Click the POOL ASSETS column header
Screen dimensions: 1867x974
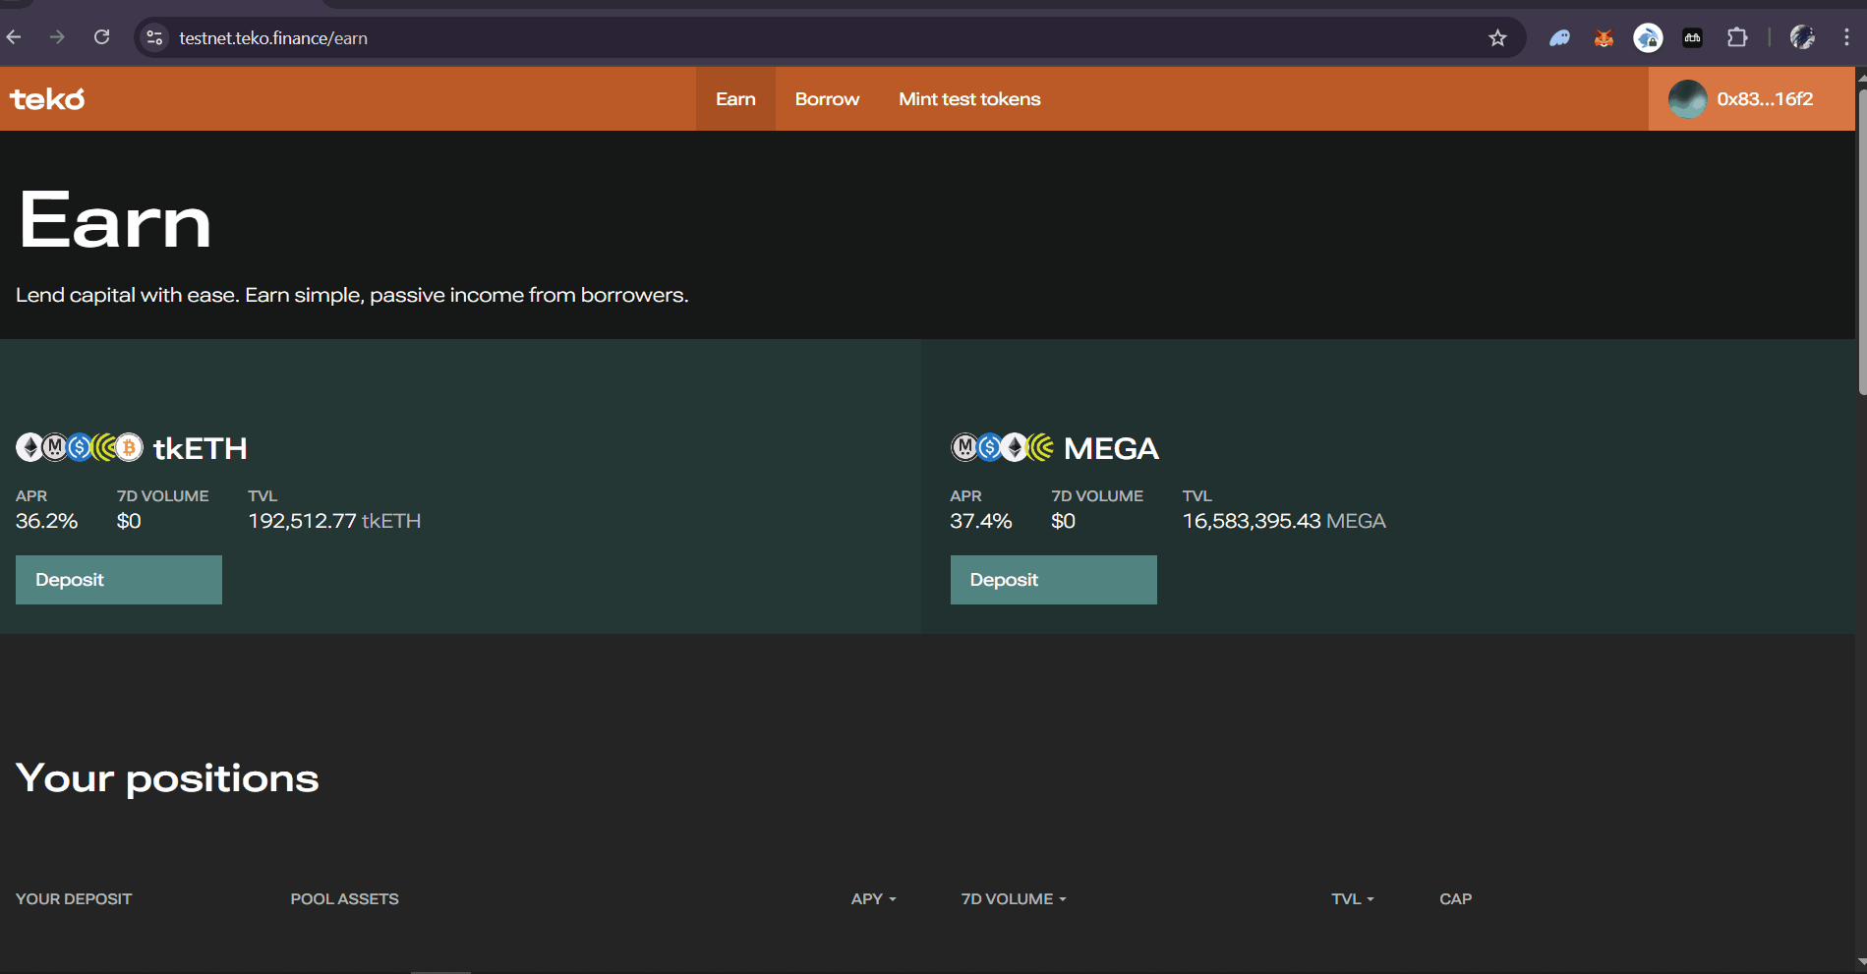(344, 899)
